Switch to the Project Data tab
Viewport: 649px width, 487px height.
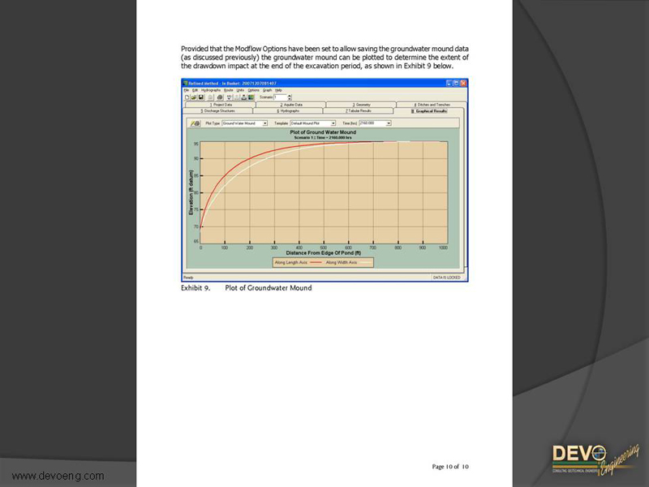click(221, 105)
